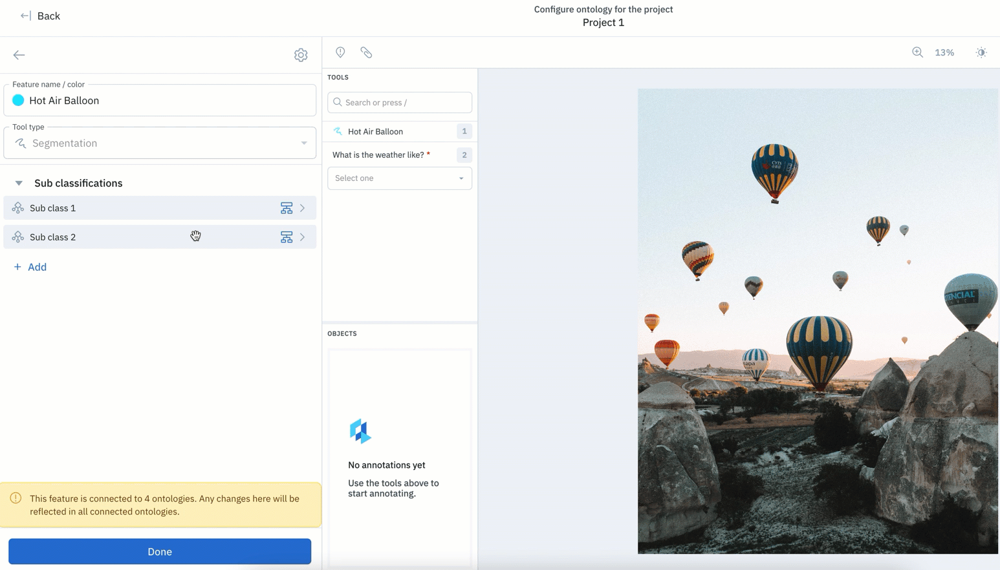
Task: Select the pin marker icon in toolbar
Action: pos(340,52)
